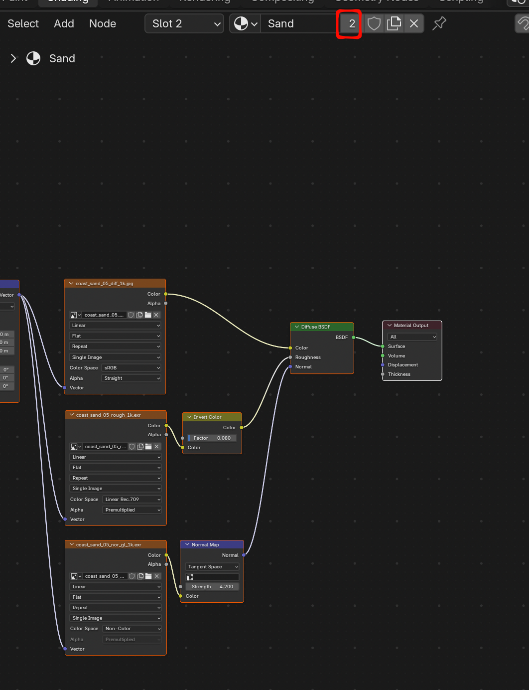Screen dimensions: 529x690
Task: Open the sRGB Color Space dropdown
Action: coord(132,368)
